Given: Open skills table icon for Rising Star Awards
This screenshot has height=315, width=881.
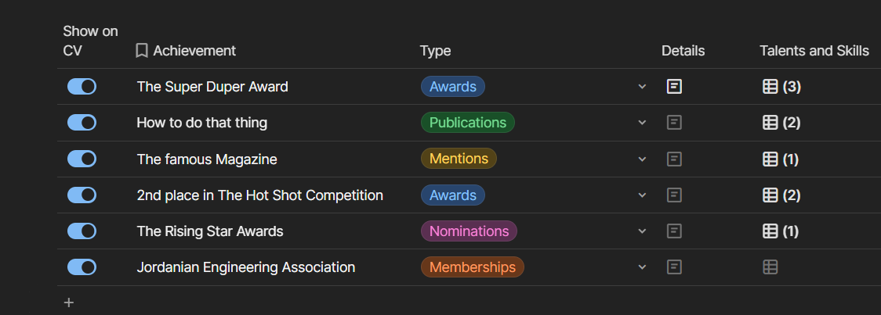Looking at the screenshot, I should pyautogui.click(x=781, y=231).
